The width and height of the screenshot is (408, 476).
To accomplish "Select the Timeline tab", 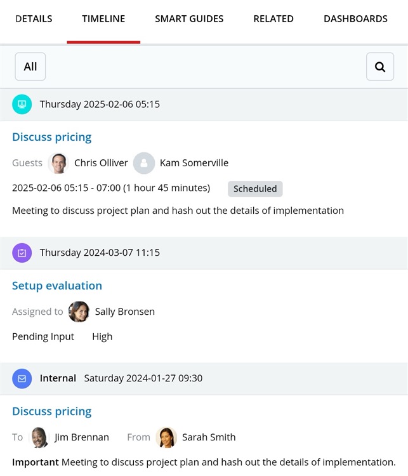I will 103,19.
